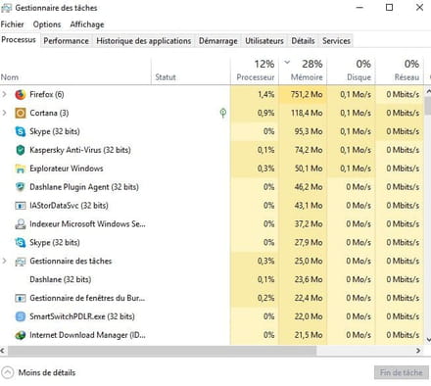Click the horizontal scrollbar right arrow
This screenshot has width=431, height=386.
418,351
